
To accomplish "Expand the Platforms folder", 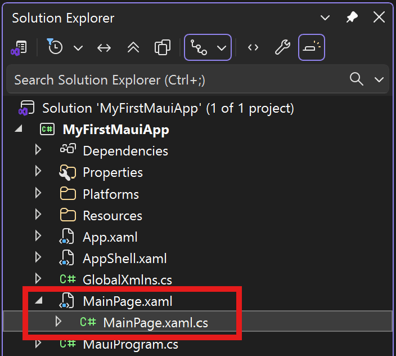I will pos(38,193).
